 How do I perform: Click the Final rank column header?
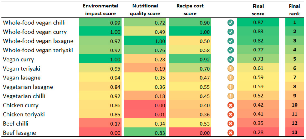(294, 10)
